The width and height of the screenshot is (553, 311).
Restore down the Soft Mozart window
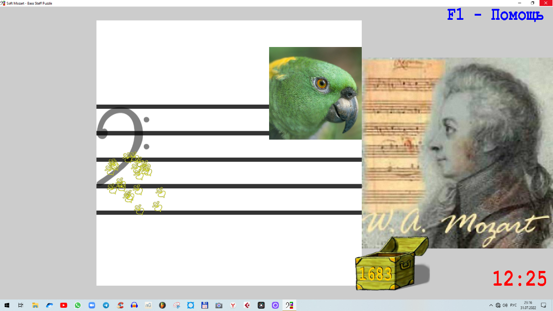(x=533, y=3)
